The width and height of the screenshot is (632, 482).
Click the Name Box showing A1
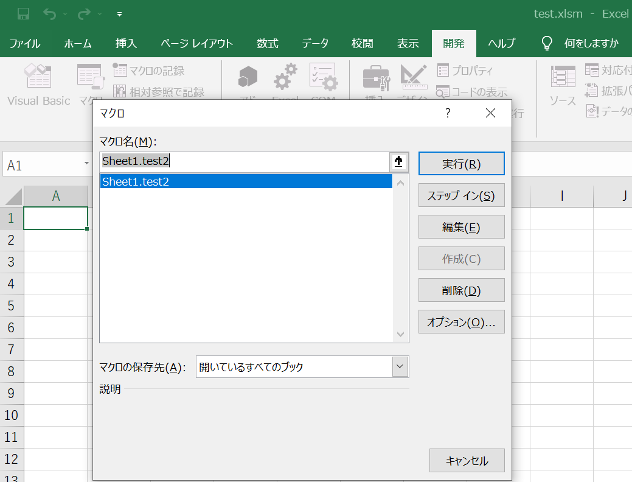pyautogui.click(x=43, y=164)
